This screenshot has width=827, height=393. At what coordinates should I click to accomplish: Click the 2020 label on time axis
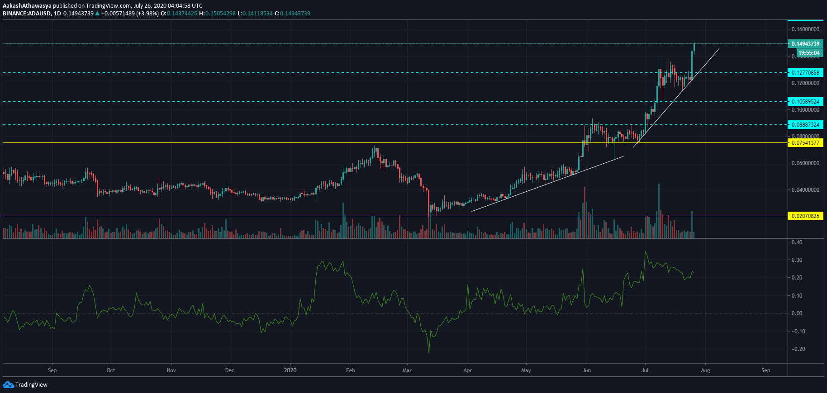[290, 370]
